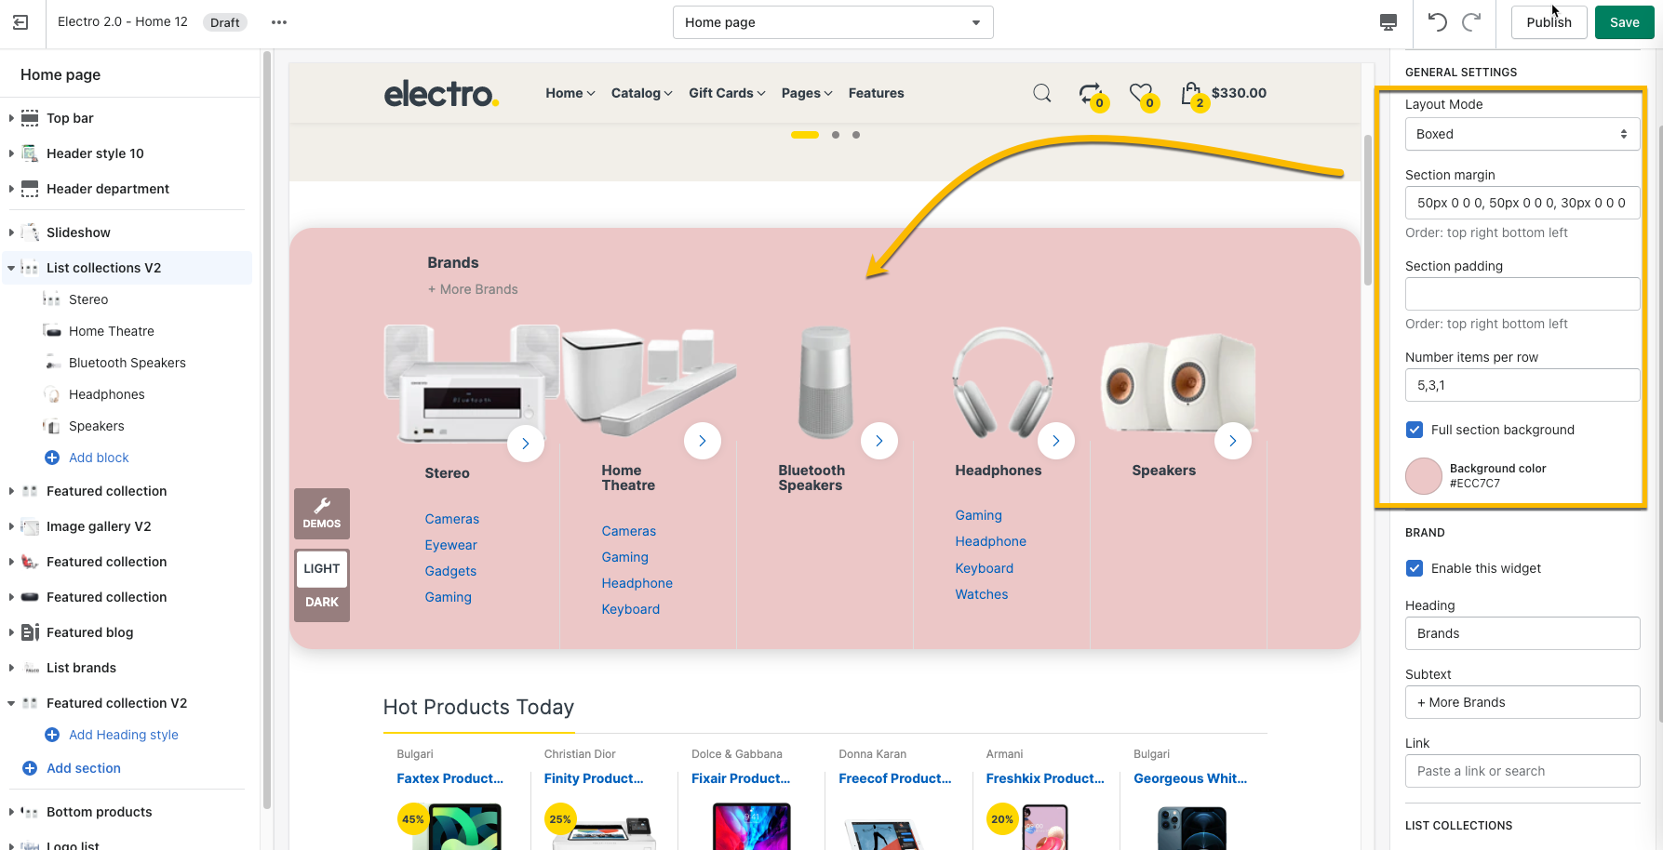Click the Features navigation item
Image resolution: width=1663 pixels, height=850 pixels.
point(876,93)
